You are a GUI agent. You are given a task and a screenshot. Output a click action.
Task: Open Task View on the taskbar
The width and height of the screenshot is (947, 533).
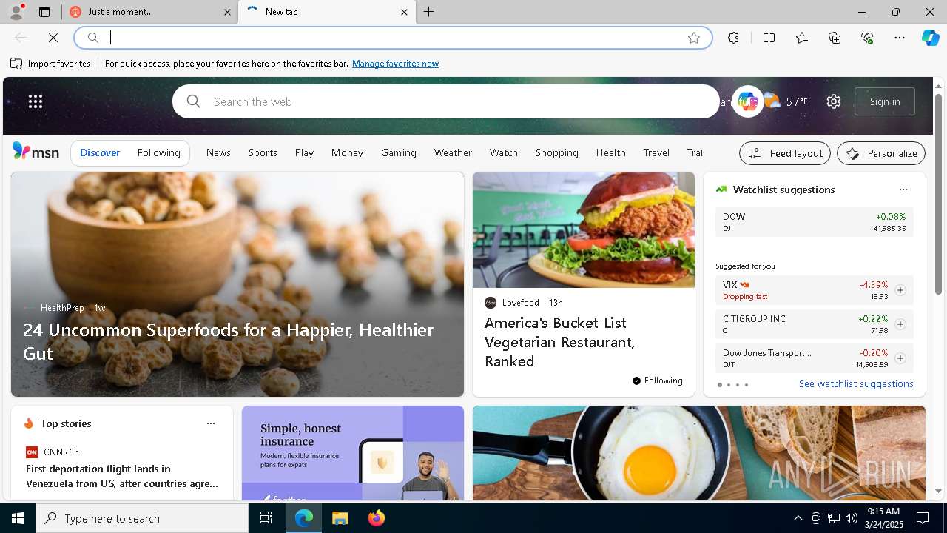point(266,518)
